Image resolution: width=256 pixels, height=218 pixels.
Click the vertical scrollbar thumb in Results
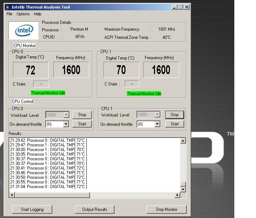tap(183, 184)
